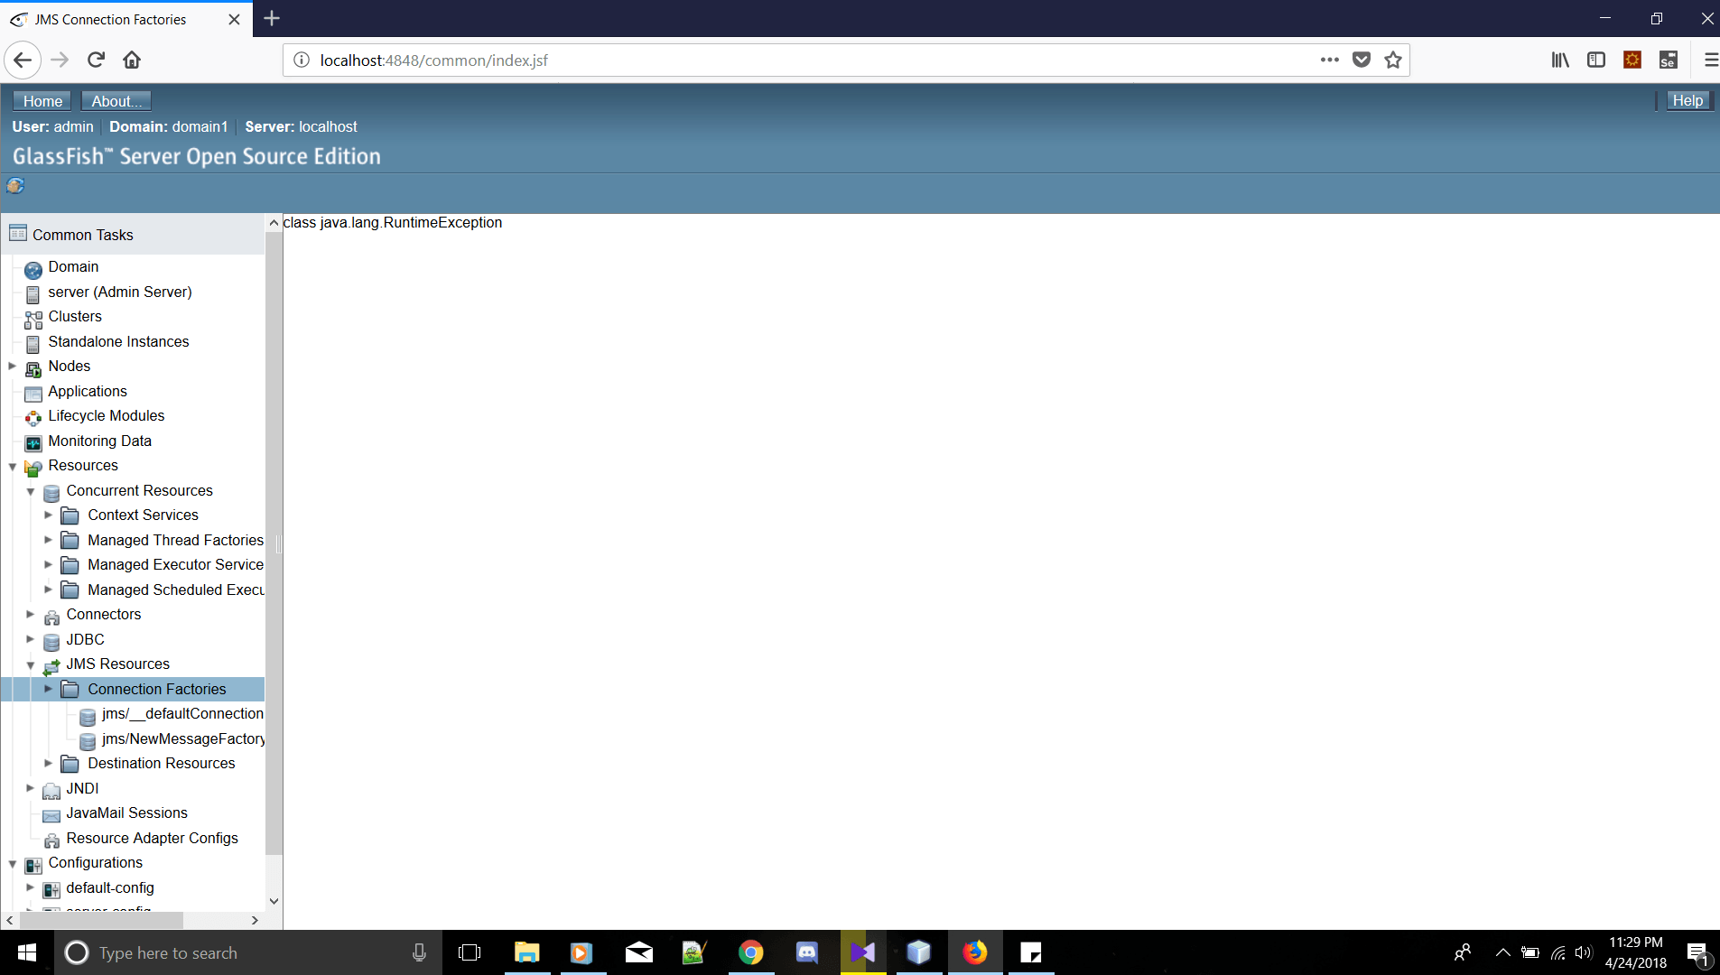1720x975 pixels.
Task: Open File Explorer from the taskbar
Action: [526, 952]
